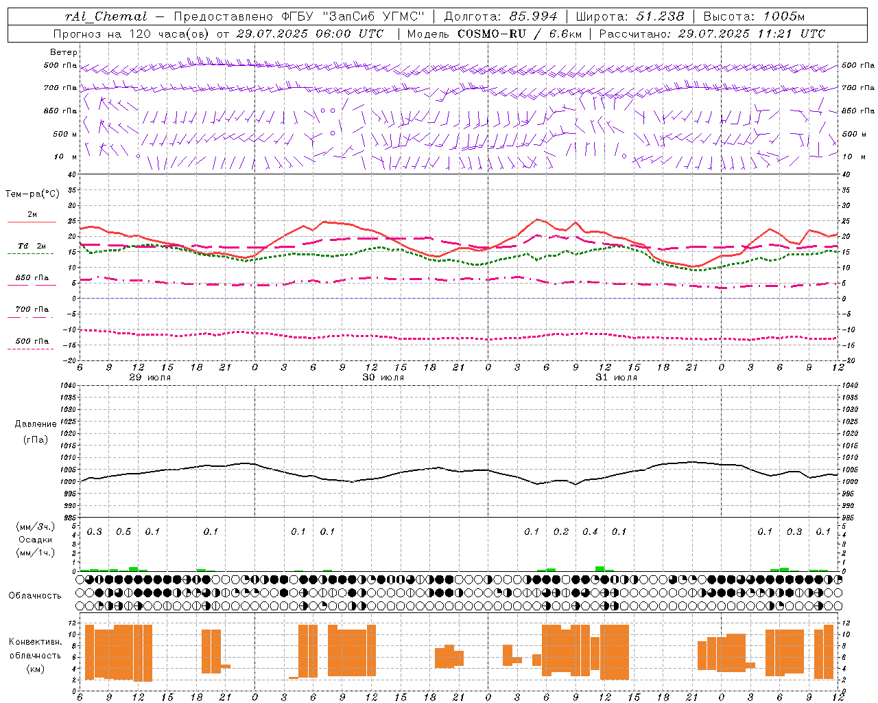Click the red solid line sample under 2м
The width and height of the screenshot is (878, 703).
[x=32, y=222]
